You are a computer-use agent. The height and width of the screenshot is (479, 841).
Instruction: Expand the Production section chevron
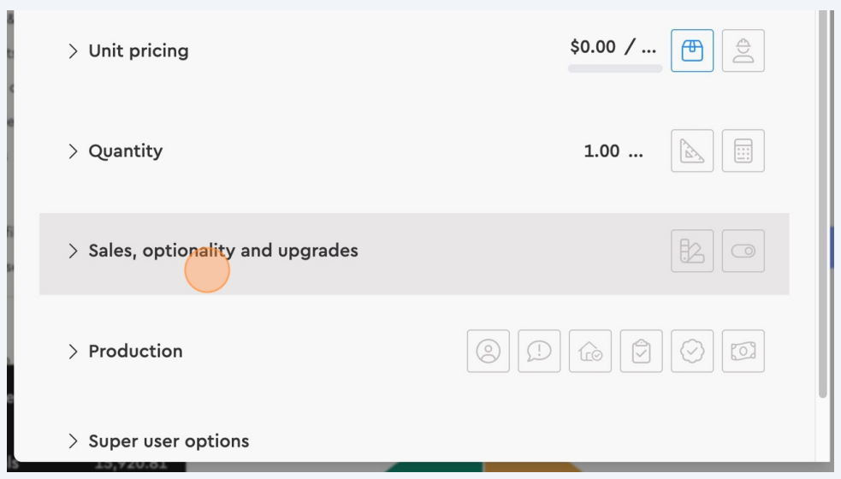pyautogui.click(x=73, y=352)
